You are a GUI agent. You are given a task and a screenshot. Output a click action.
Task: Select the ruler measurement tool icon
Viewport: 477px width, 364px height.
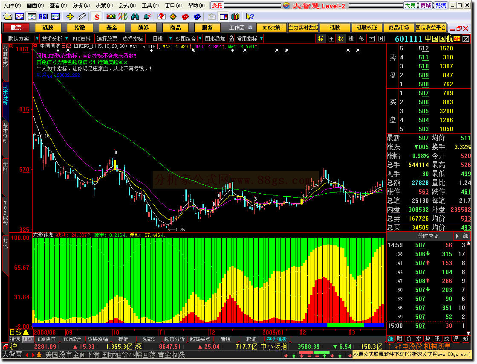pos(81,17)
